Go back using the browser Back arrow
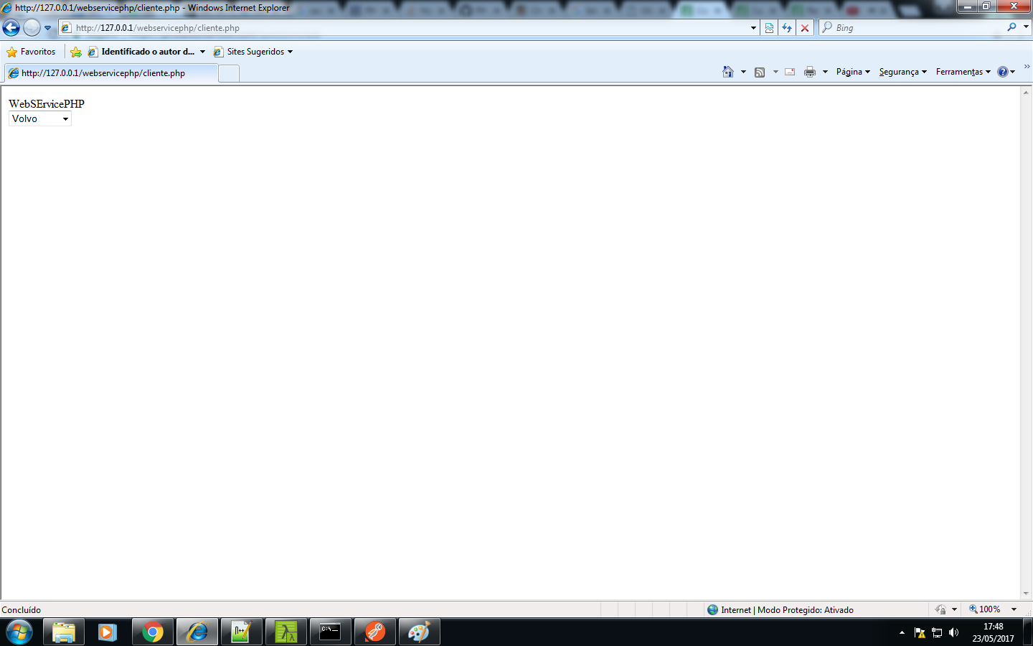 [11, 28]
